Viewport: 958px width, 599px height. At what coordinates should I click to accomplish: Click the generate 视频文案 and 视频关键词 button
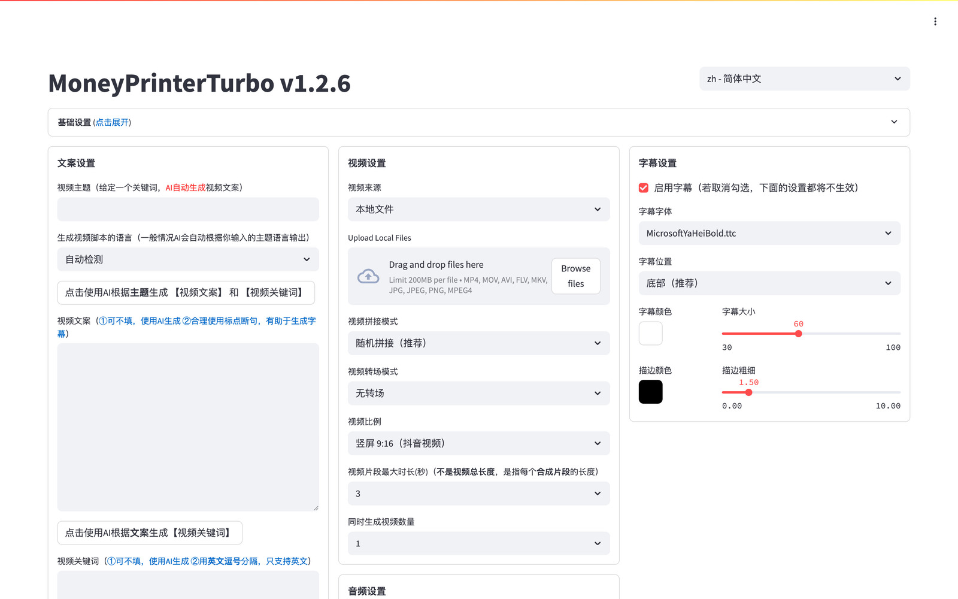tap(186, 292)
